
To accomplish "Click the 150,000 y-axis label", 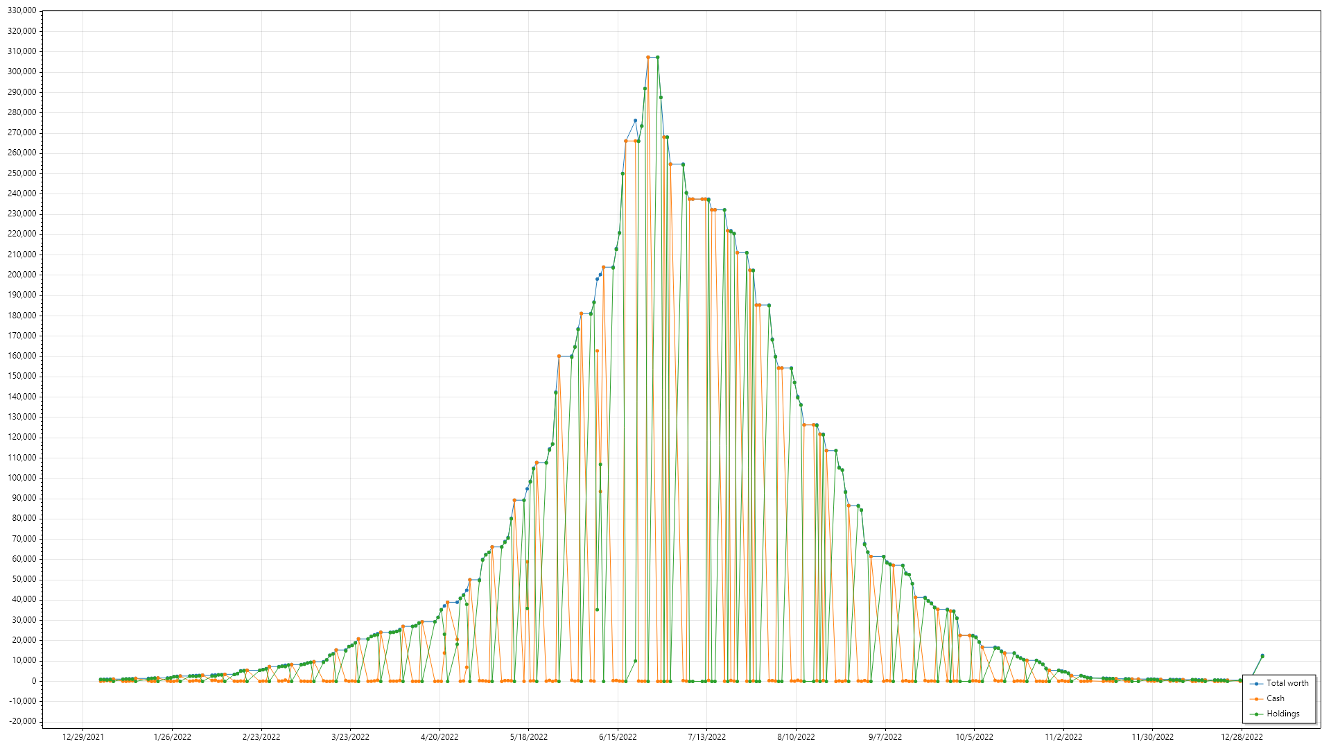I will 22,376.
